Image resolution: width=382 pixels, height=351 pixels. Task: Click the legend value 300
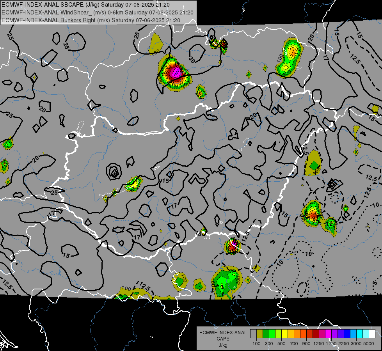coord(269,344)
